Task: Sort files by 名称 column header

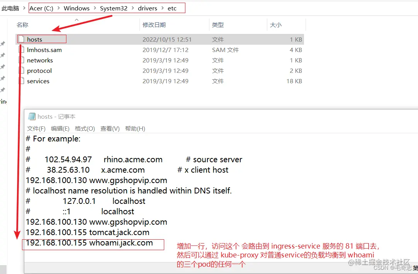Action: coord(22,25)
